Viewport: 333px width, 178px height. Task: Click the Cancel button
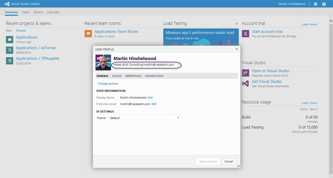tap(229, 161)
